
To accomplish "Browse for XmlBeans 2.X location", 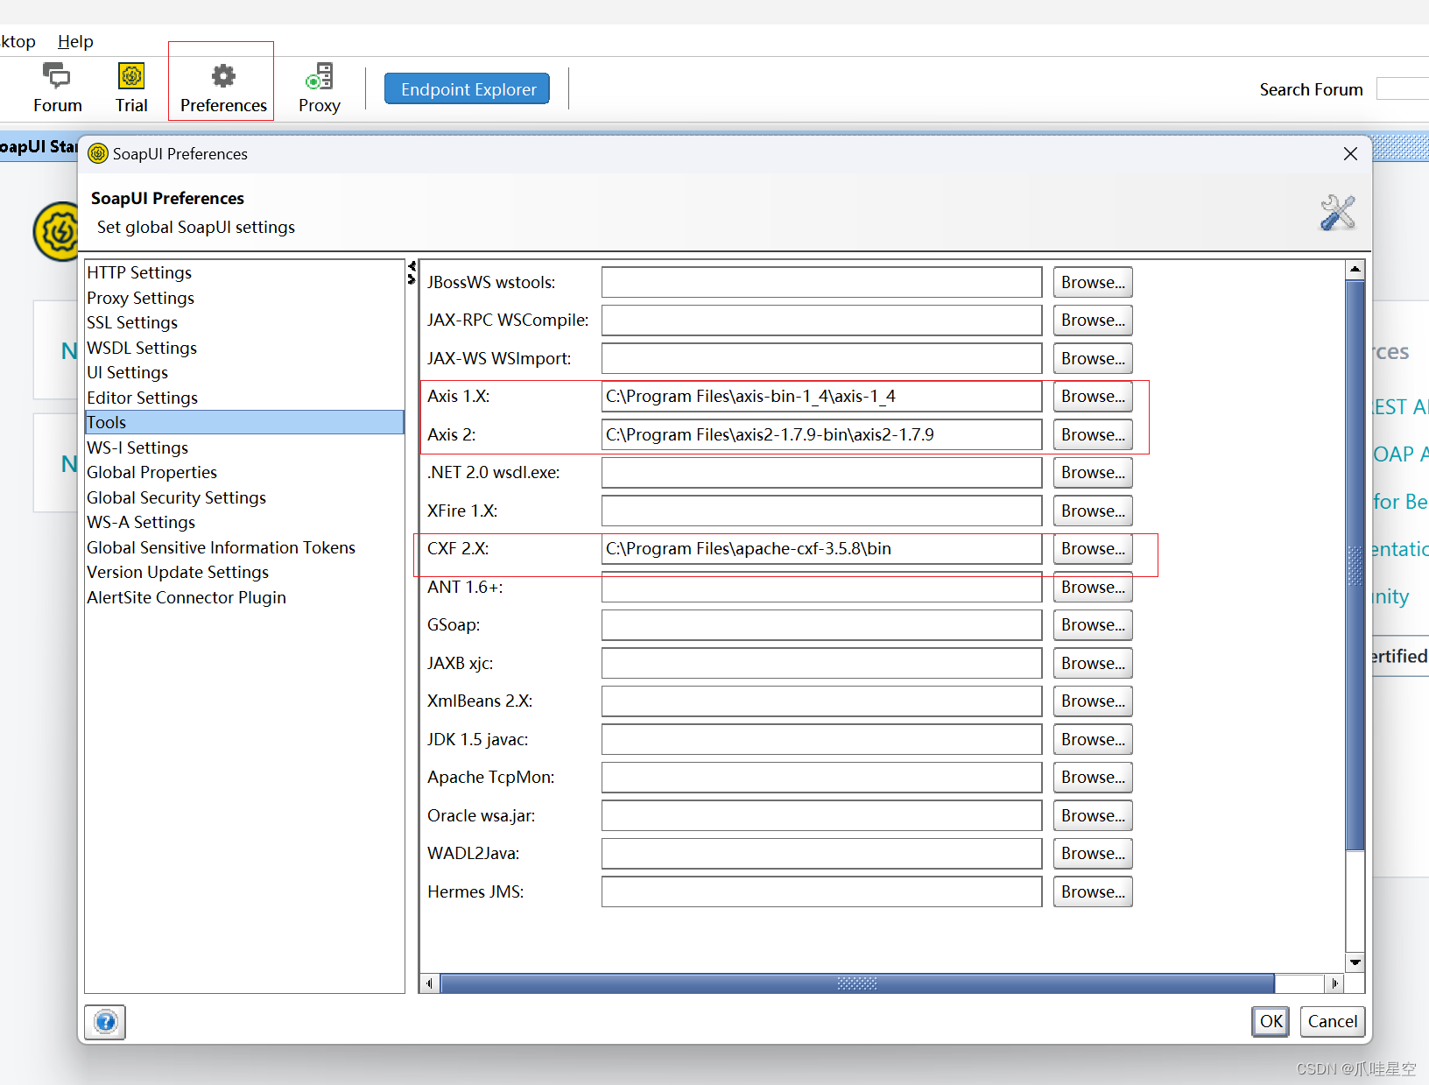I will [1093, 701].
